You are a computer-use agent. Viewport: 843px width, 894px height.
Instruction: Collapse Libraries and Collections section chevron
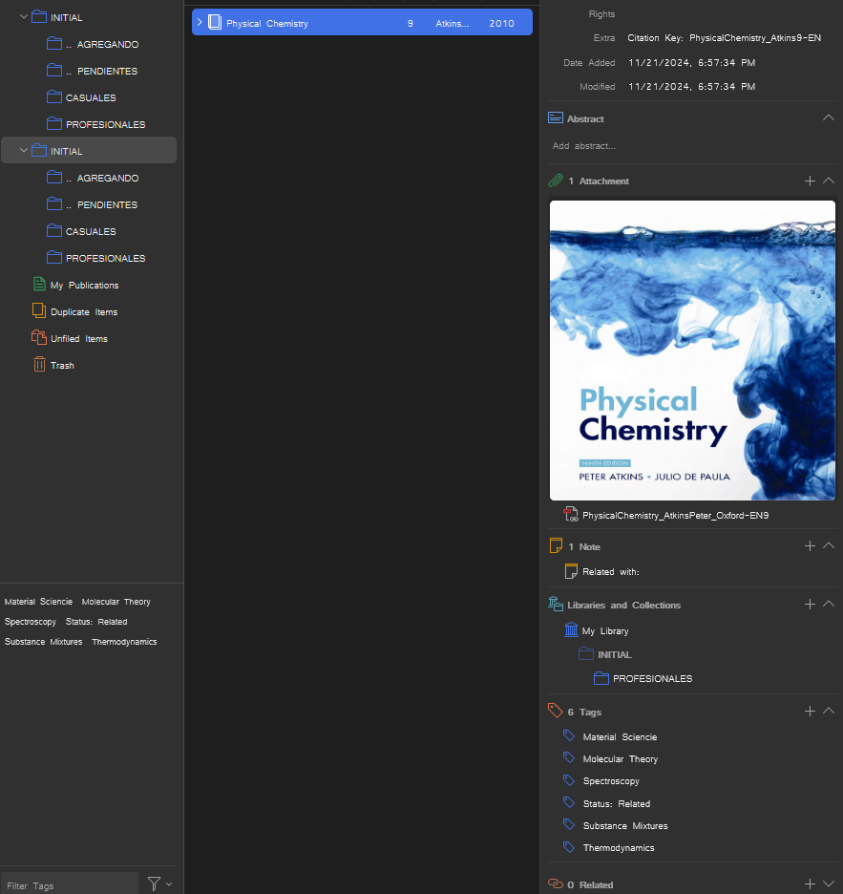click(x=829, y=604)
